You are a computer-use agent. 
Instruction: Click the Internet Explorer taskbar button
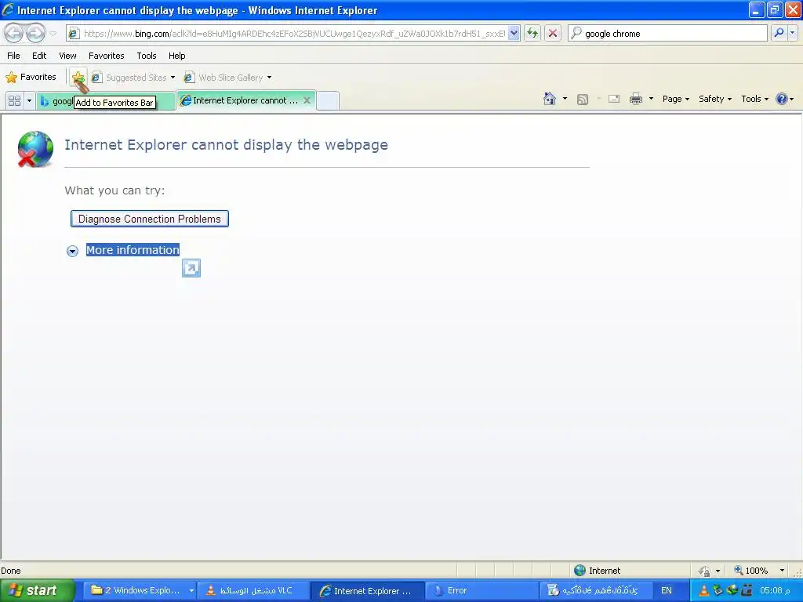click(367, 590)
